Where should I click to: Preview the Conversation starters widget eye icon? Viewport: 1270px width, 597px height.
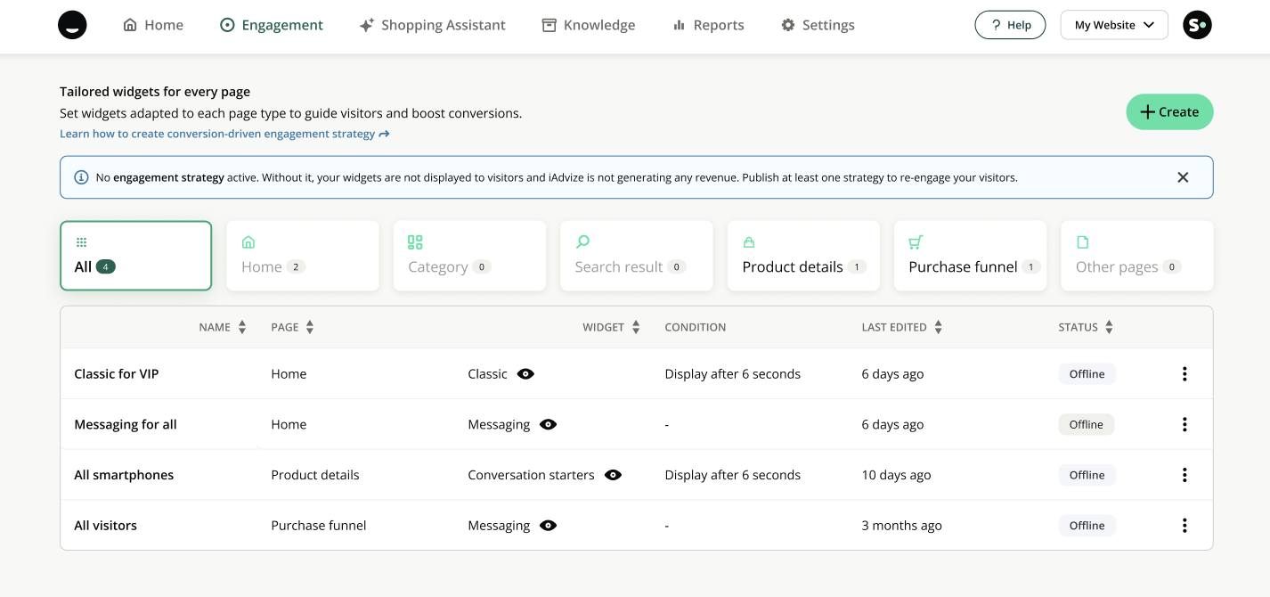tap(613, 475)
